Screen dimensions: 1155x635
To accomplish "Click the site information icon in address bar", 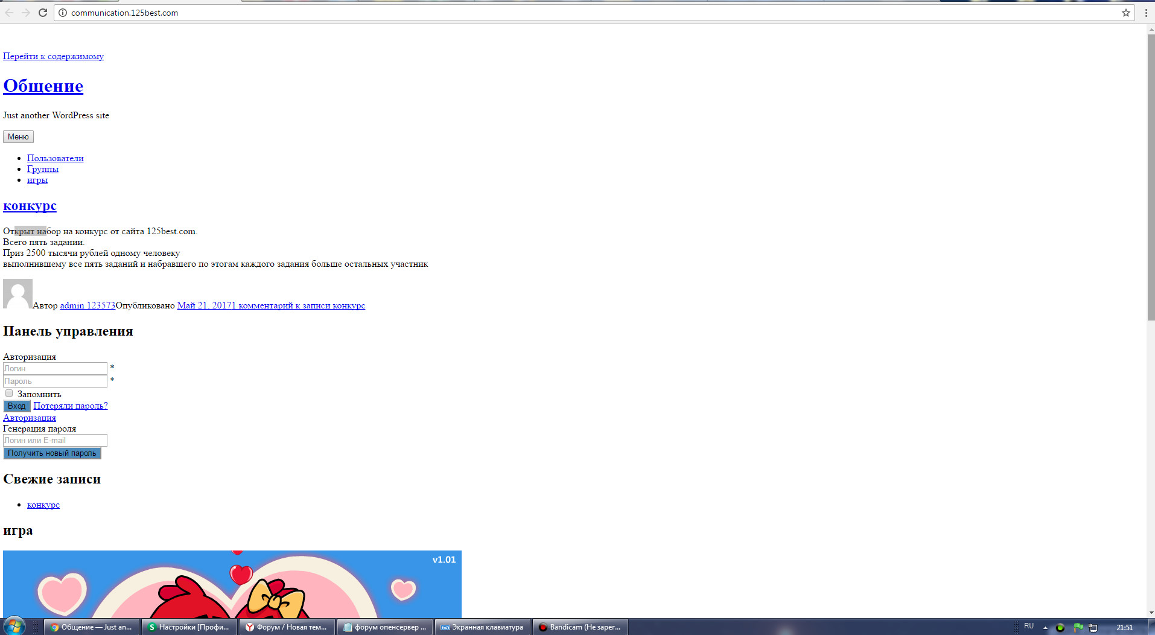I will [x=63, y=13].
